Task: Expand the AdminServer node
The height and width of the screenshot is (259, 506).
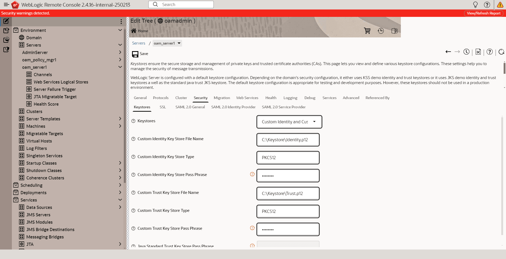Action: coord(120,52)
